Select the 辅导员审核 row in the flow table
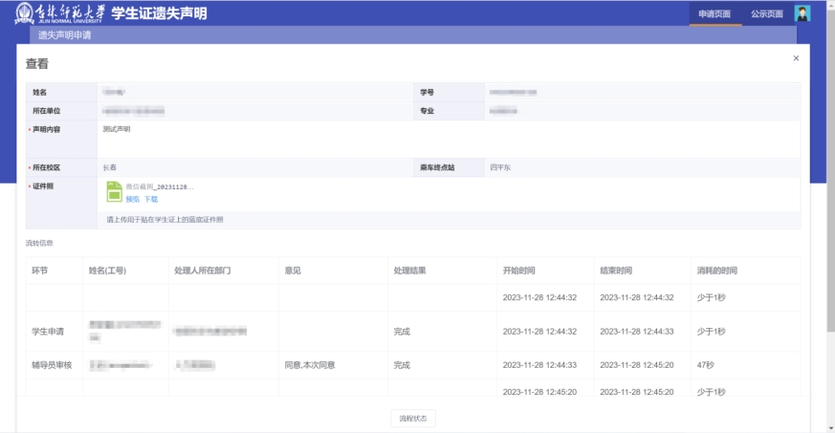The height and width of the screenshot is (433, 835). [x=53, y=365]
